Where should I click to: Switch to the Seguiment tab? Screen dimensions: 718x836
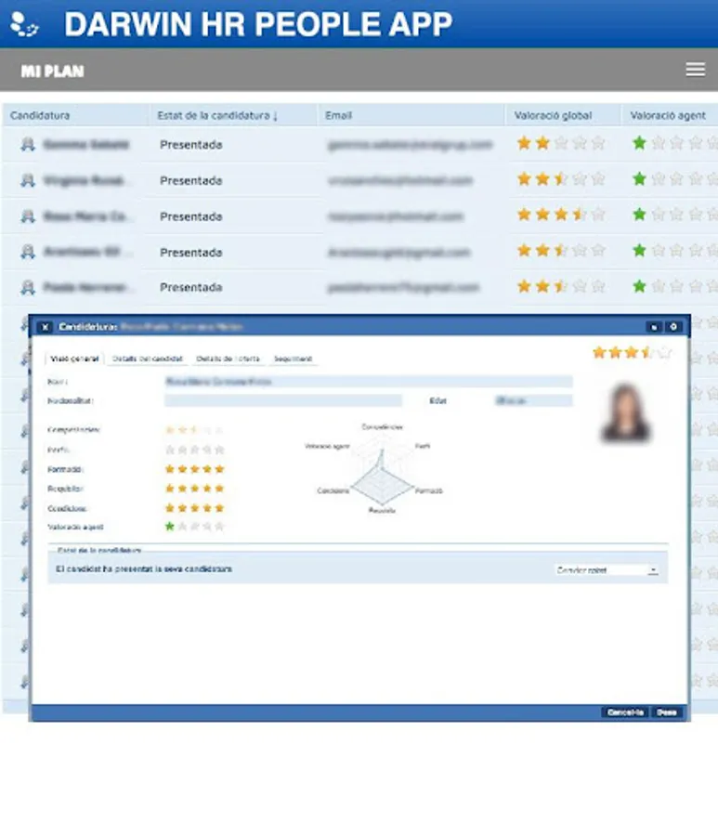coord(293,359)
